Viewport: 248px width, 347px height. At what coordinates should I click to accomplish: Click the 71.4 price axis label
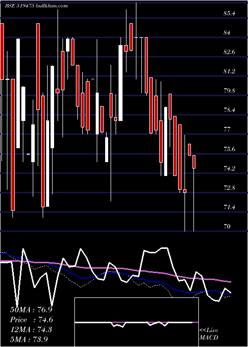click(x=229, y=207)
